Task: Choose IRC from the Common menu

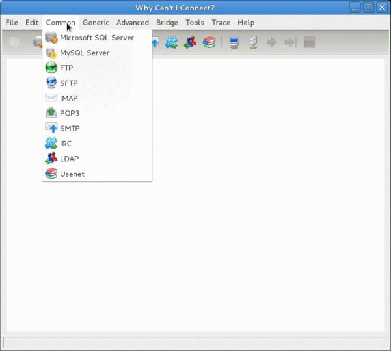Action: click(x=97, y=144)
